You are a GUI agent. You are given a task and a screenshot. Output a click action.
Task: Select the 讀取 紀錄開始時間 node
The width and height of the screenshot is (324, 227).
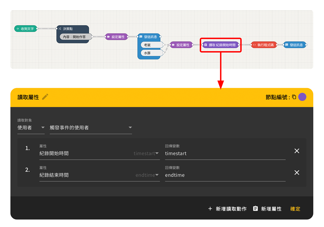click(x=220, y=45)
